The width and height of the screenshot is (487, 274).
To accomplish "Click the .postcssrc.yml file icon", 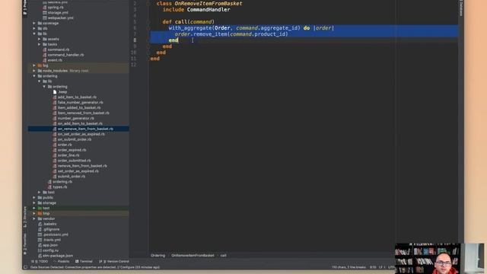I will [x=40, y=234].
